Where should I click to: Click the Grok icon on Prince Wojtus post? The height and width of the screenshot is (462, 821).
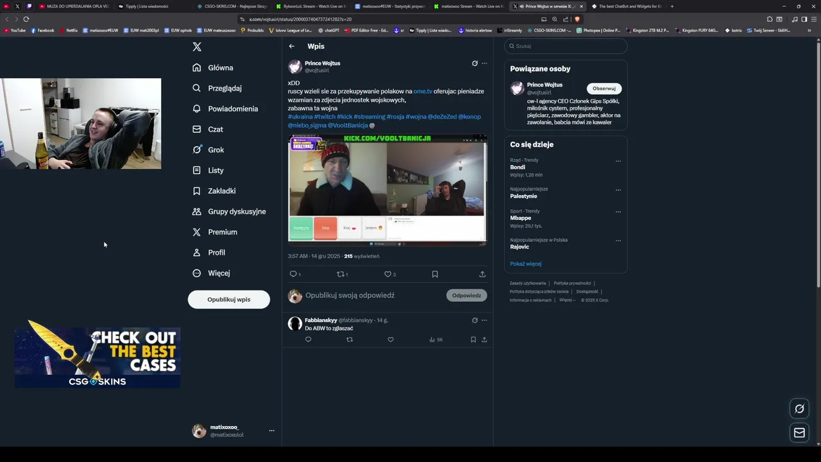pyautogui.click(x=475, y=64)
